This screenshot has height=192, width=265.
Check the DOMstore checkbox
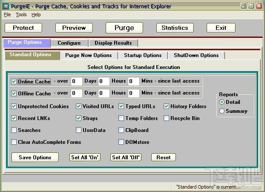pos(121,142)
